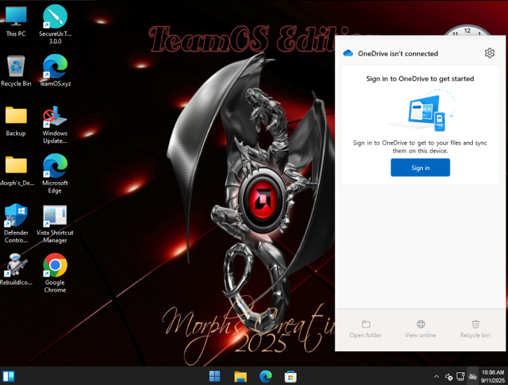Open Microsoft Store from taskbar
The width and height of the screenshot is (508, 385).
click(x=291, y=377)
